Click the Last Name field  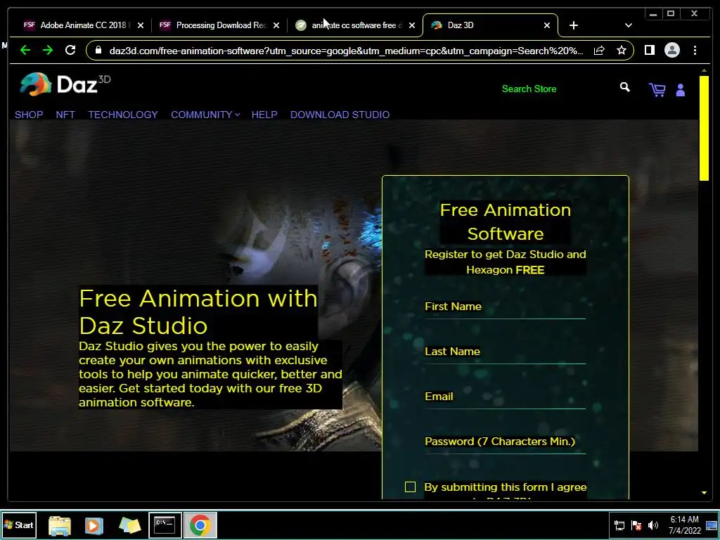click(505, 352)
